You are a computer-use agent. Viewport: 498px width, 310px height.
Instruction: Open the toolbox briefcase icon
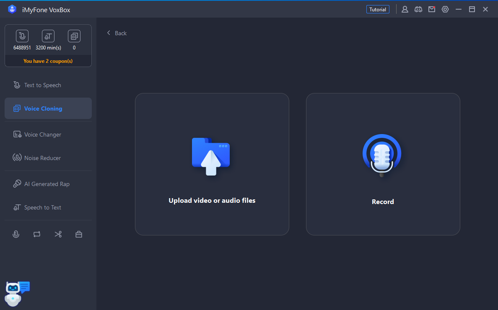click(79, 234)
